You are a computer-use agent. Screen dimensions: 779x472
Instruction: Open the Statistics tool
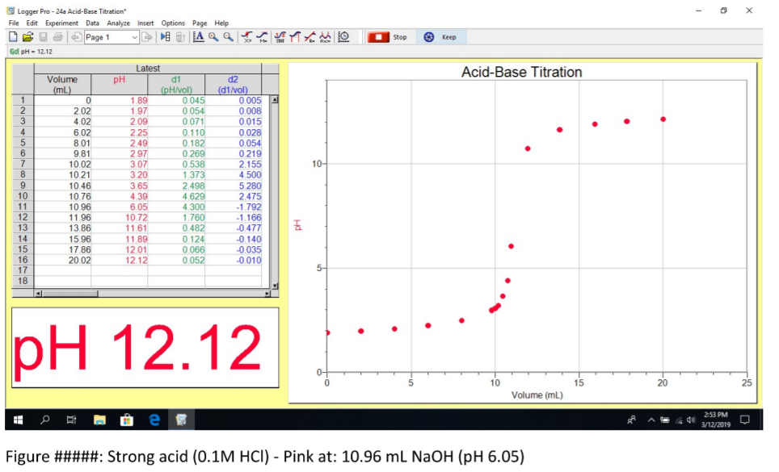pyautogui.click(x=279, y=36)
